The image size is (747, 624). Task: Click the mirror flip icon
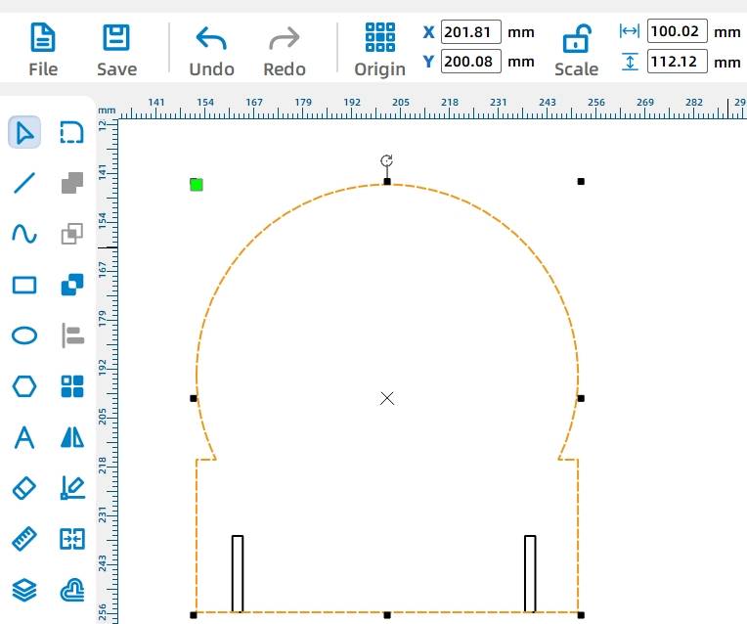tap(72, 437)
